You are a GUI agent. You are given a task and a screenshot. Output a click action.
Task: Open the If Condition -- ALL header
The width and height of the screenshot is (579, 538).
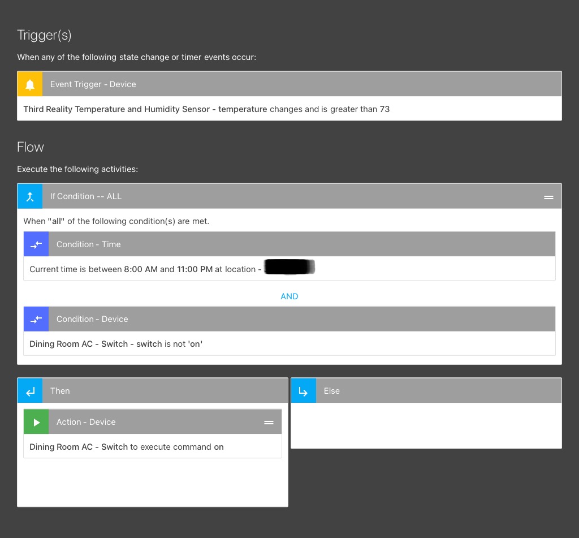289,196
